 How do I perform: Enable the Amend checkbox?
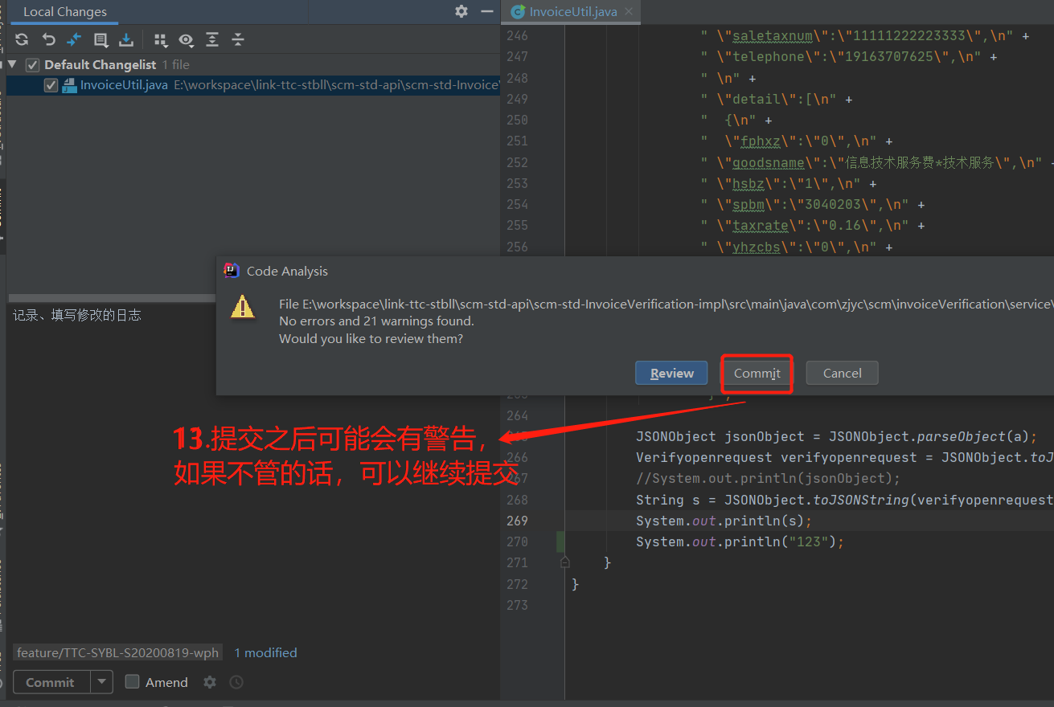pos(132,682)
